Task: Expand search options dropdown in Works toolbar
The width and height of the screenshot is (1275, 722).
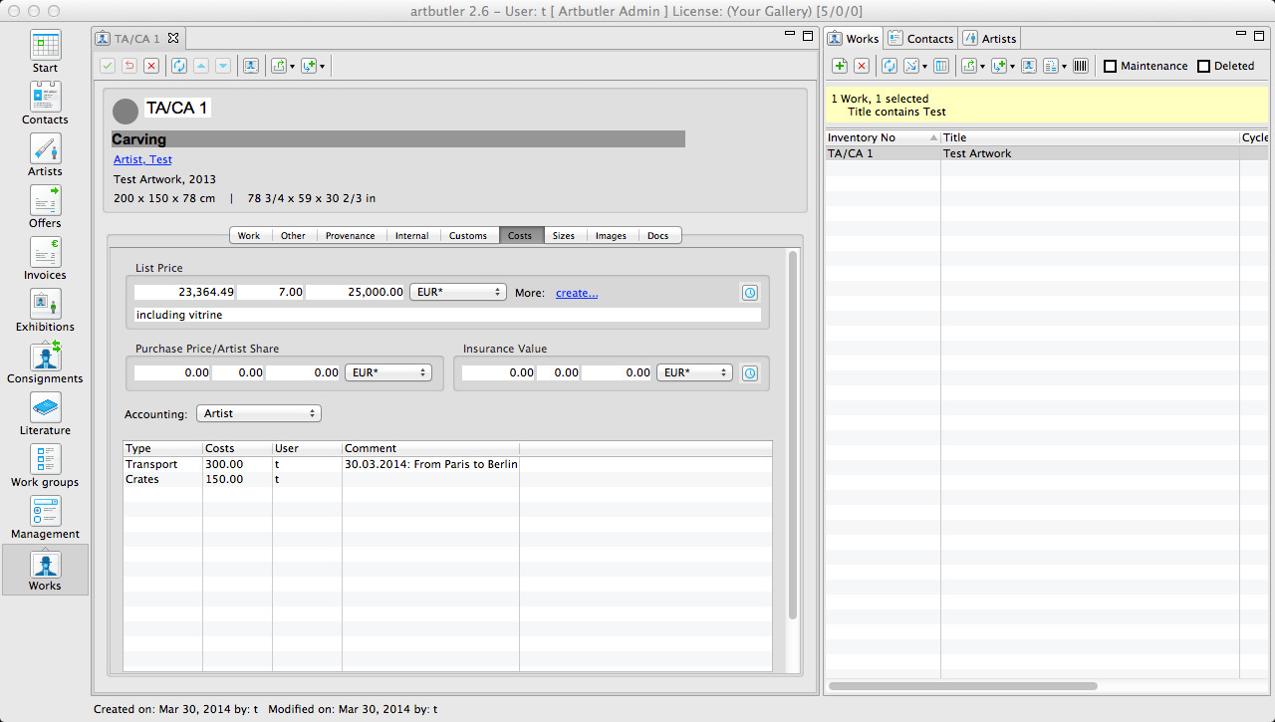Action: [925, 67]
